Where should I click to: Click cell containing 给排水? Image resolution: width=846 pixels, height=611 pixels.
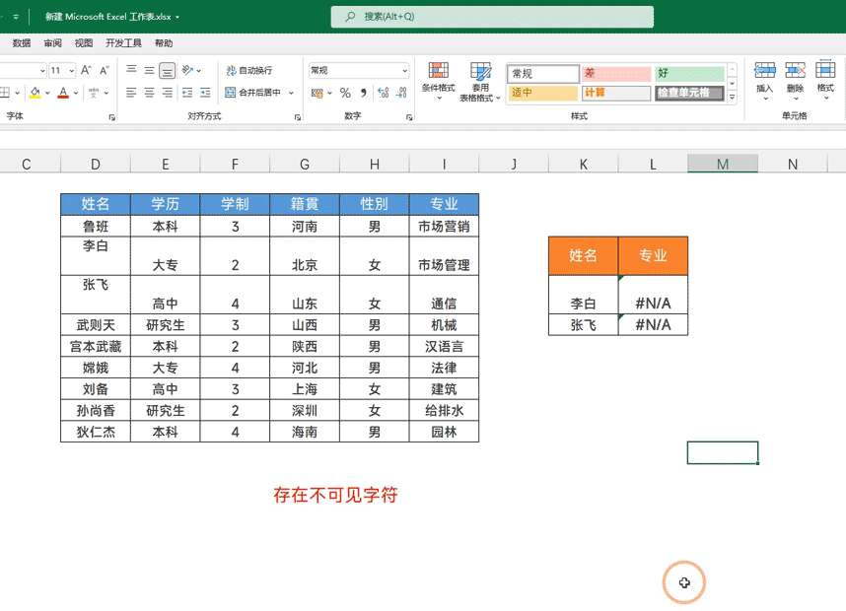(444, 410)
